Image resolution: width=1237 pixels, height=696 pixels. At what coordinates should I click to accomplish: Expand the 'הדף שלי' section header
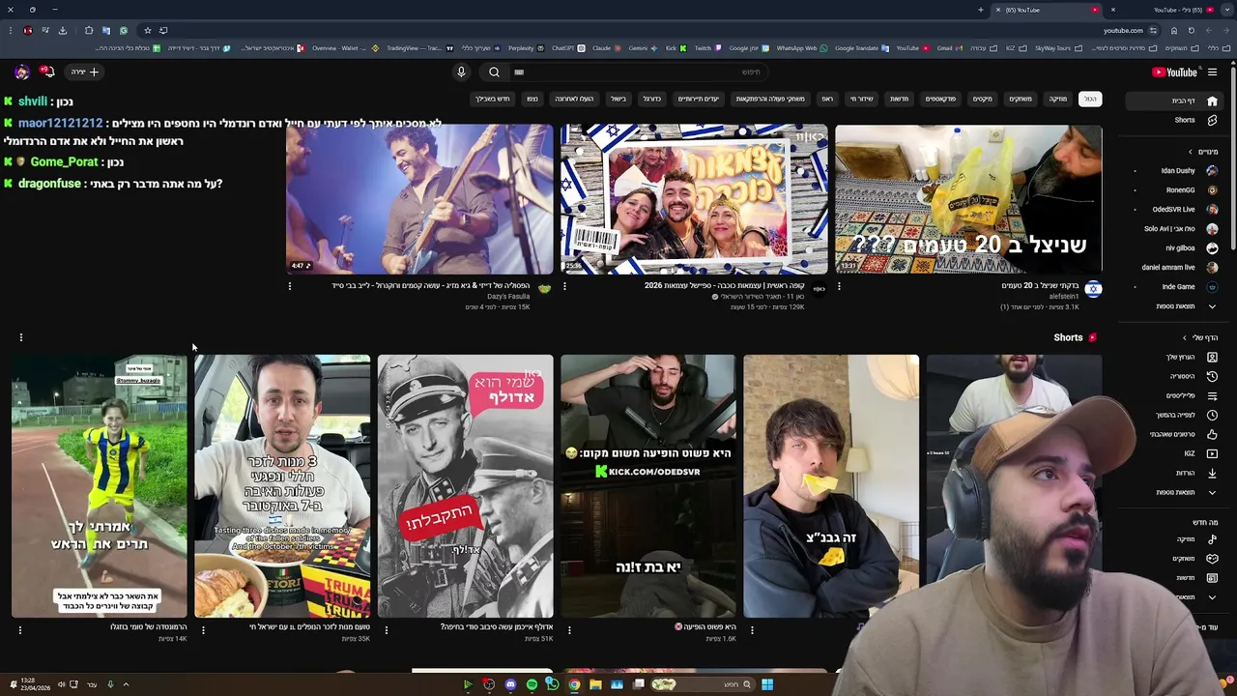tap(1199, 337)
